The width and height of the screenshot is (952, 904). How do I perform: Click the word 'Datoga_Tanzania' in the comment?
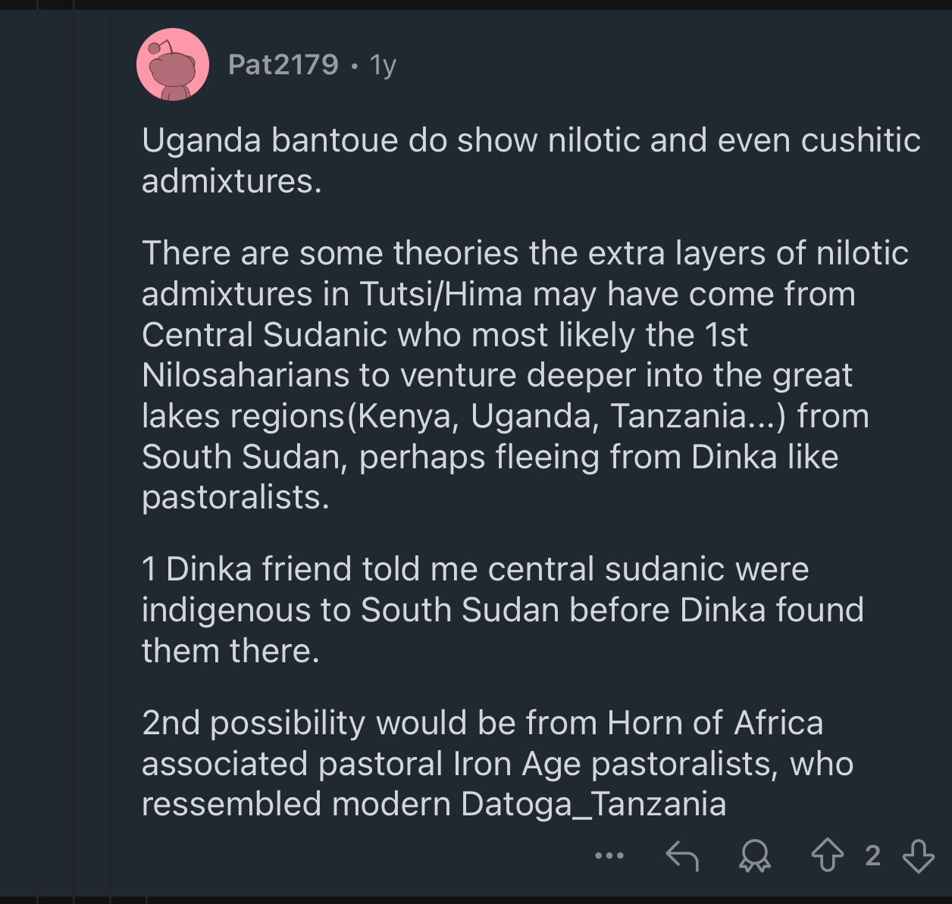593,805
